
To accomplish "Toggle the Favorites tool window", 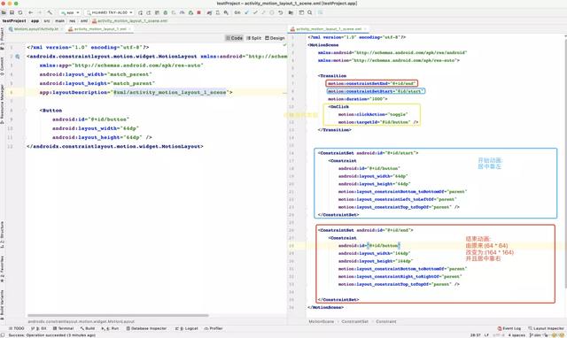I will click(x=2, y=269).
